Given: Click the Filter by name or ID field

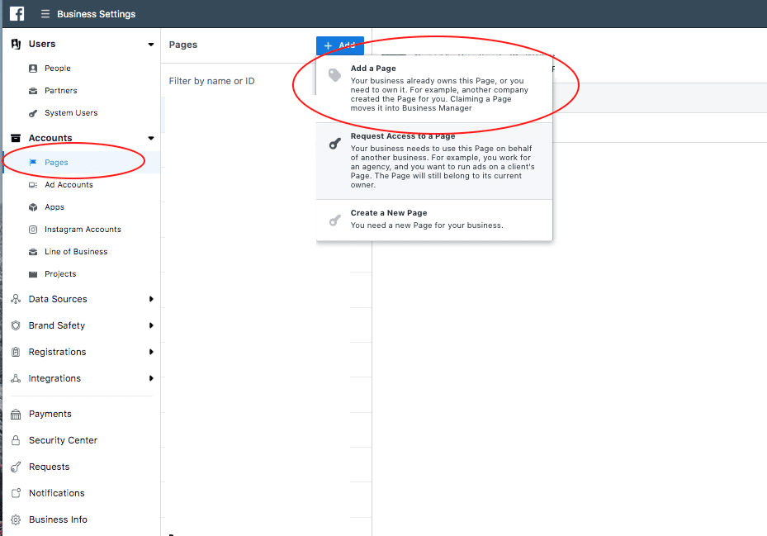Looking at the screenshot, I should coord(231,81).
